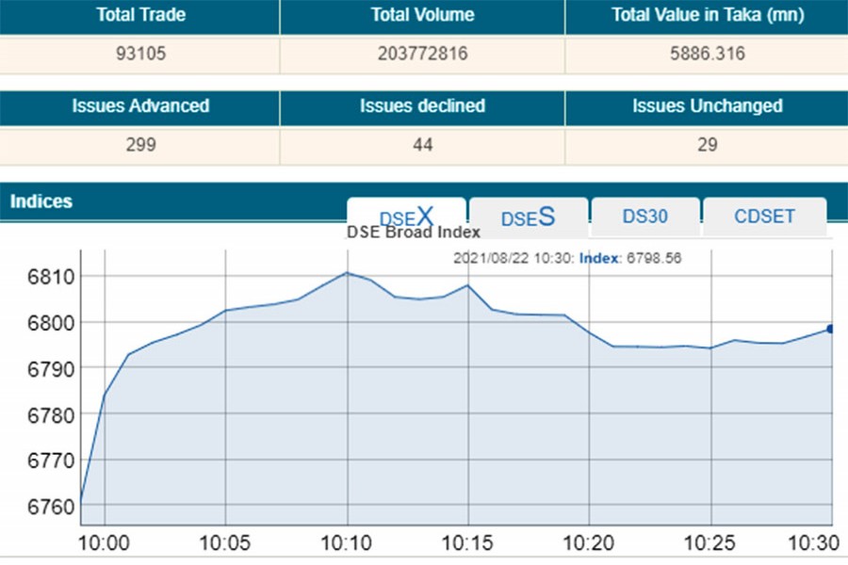Click the 5886.316 total value cell
This screenshot has height=565, width=848.
pyautogui.click(x=705, y=54)
